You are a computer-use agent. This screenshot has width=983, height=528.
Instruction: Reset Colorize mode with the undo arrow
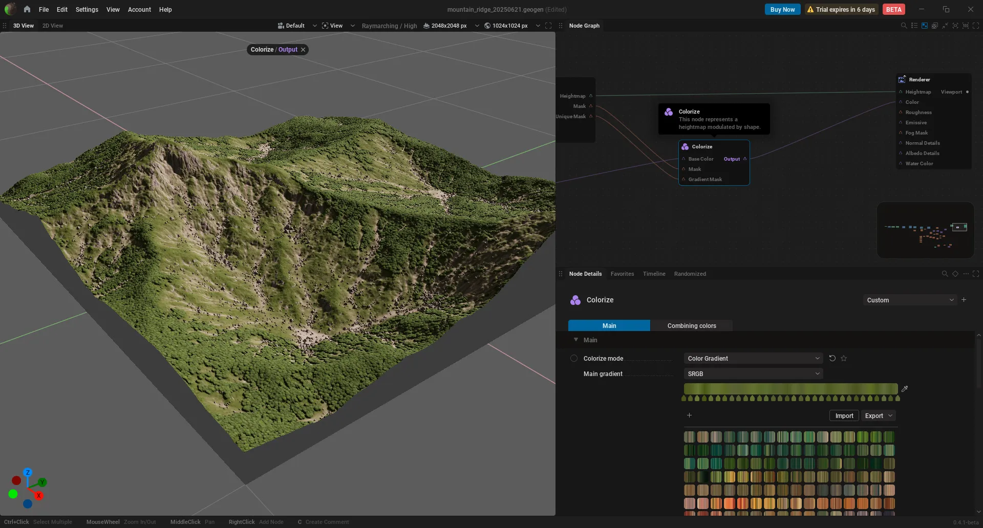click(x=832, y=358)
